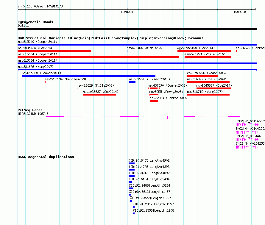Click %ID:90.8405|Length:4902 duplication label
The width and height of the screenshot is (265, 225).
tap(149, 160)
